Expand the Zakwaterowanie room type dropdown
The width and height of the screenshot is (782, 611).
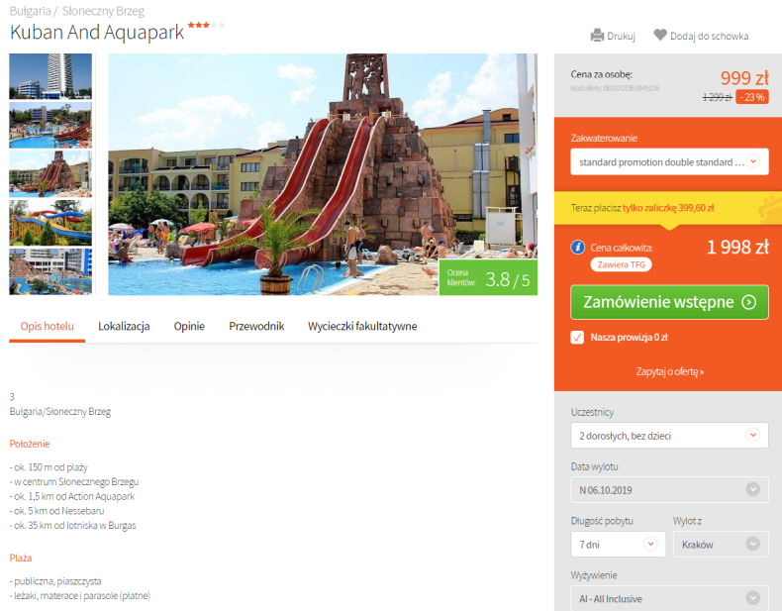coord(669,162)
